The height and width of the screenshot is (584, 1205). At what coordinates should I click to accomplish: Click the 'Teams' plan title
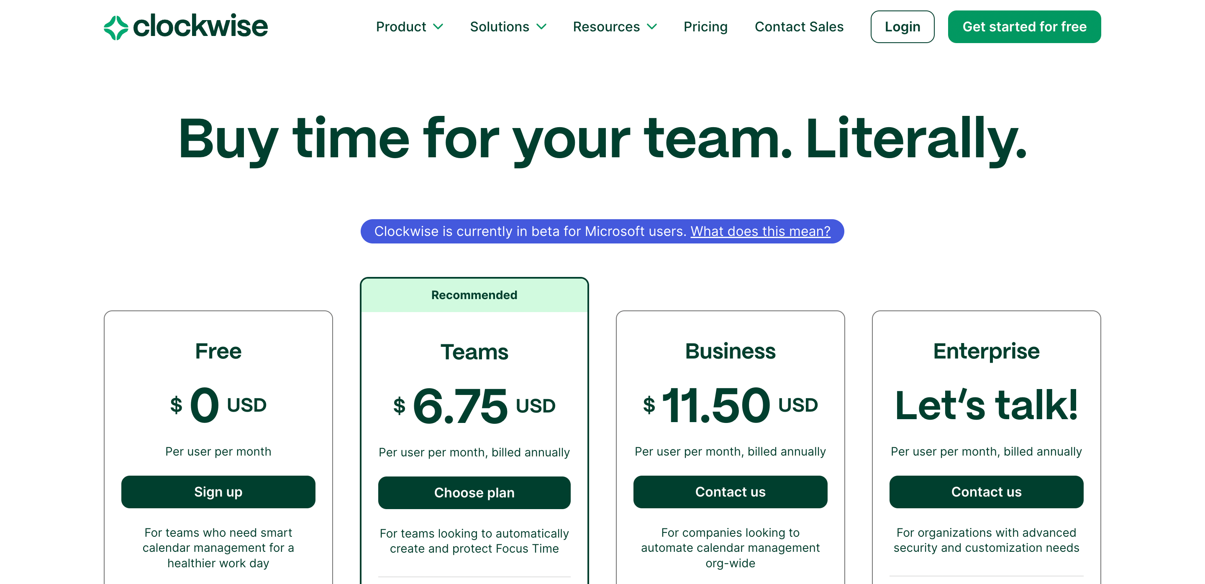[474, 352]
